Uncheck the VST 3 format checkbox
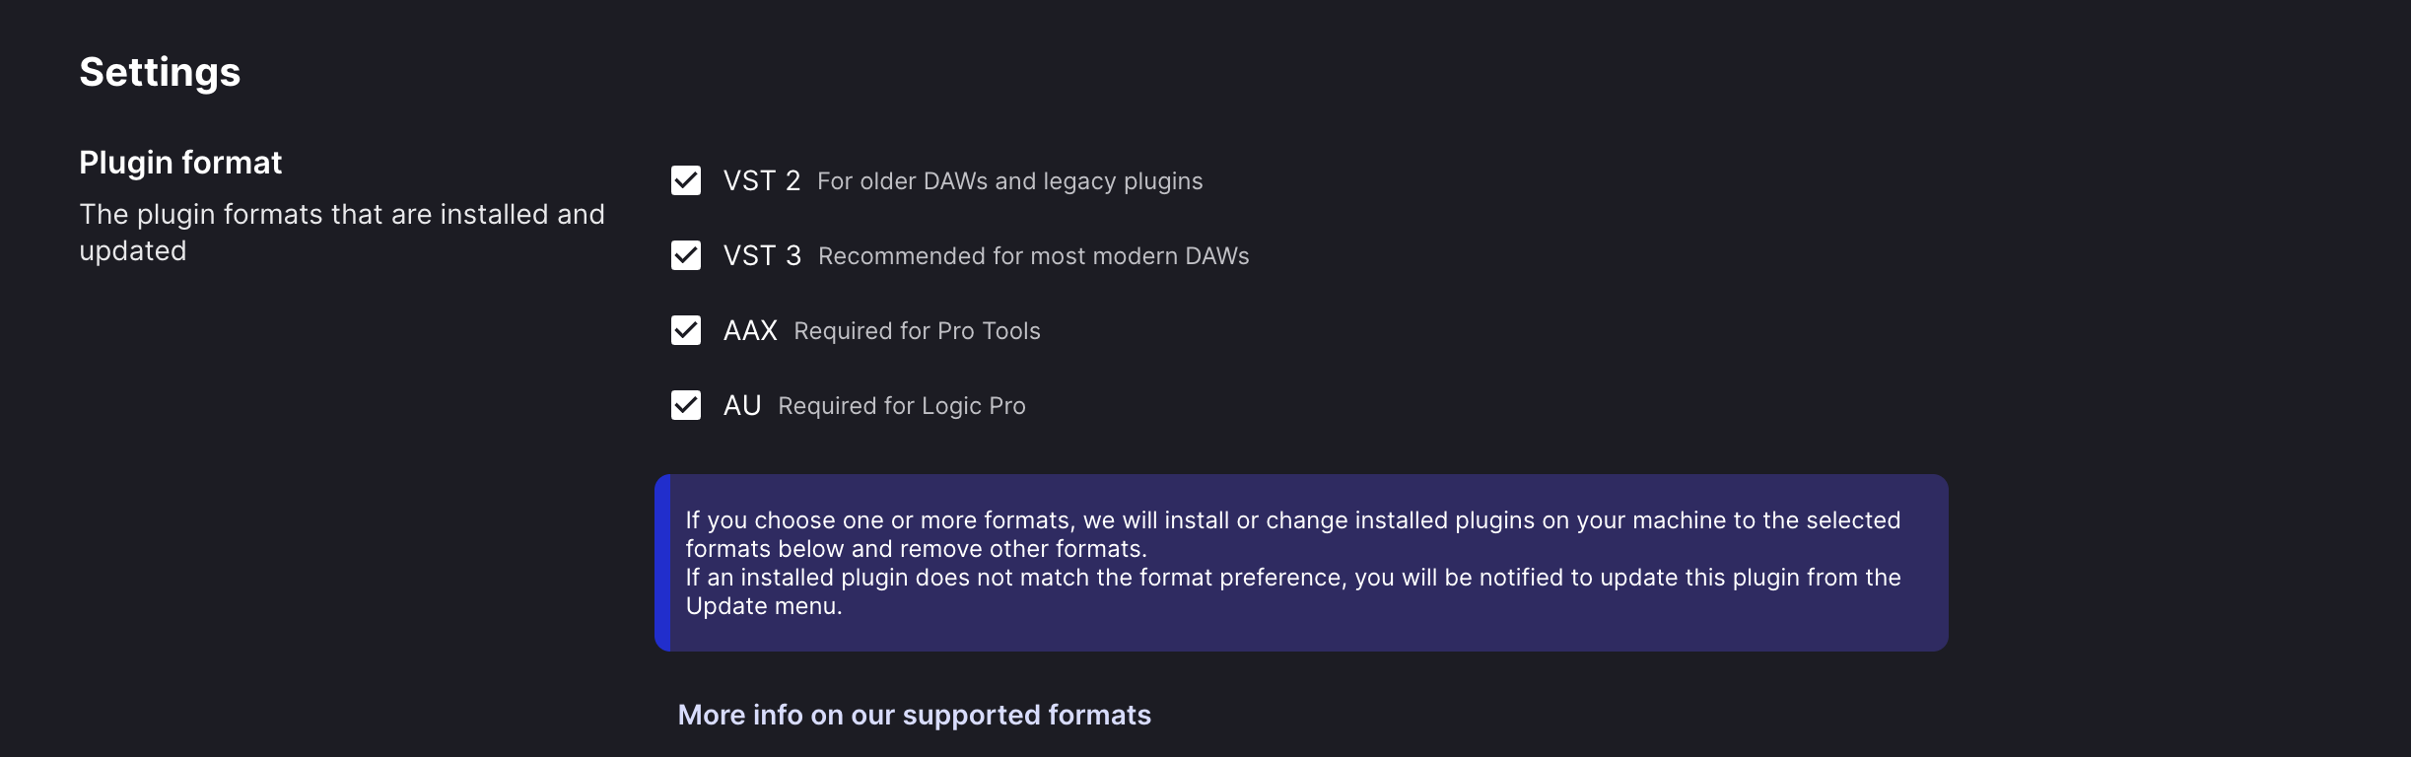 (686, 255)
